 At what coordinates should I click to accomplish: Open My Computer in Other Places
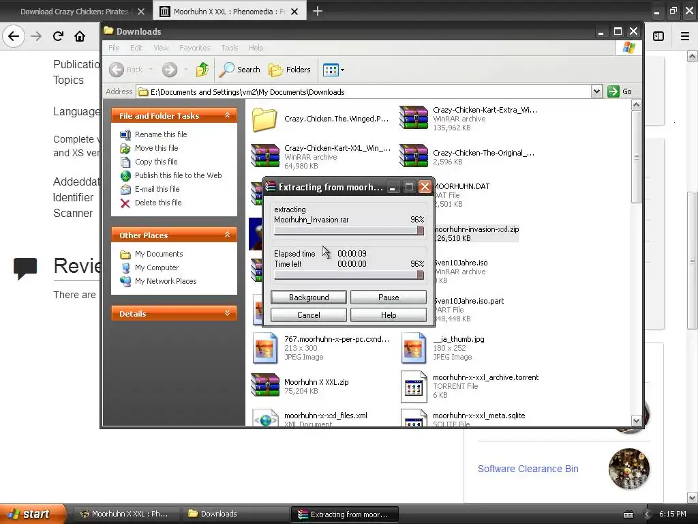(157, 267)
